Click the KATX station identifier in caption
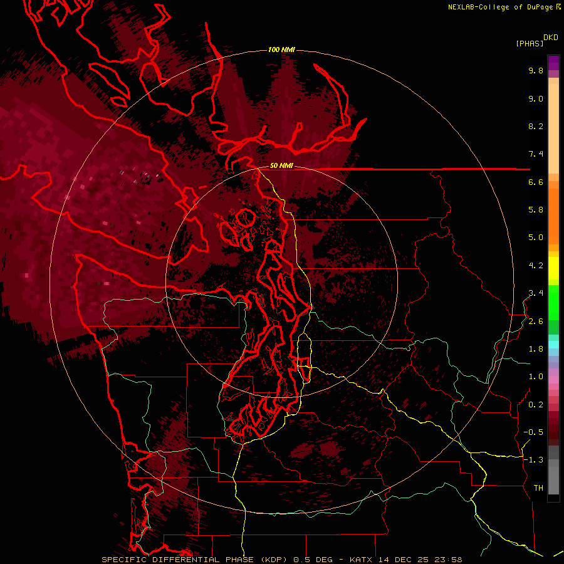Screen dimensions: 564x564 point(362,560)
